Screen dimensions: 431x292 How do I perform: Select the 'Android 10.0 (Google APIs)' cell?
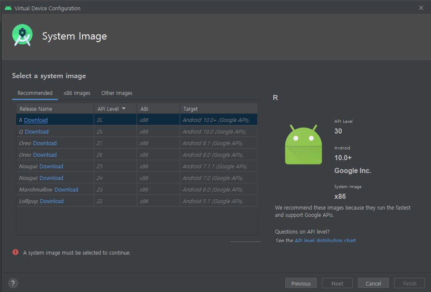(219, 131)
